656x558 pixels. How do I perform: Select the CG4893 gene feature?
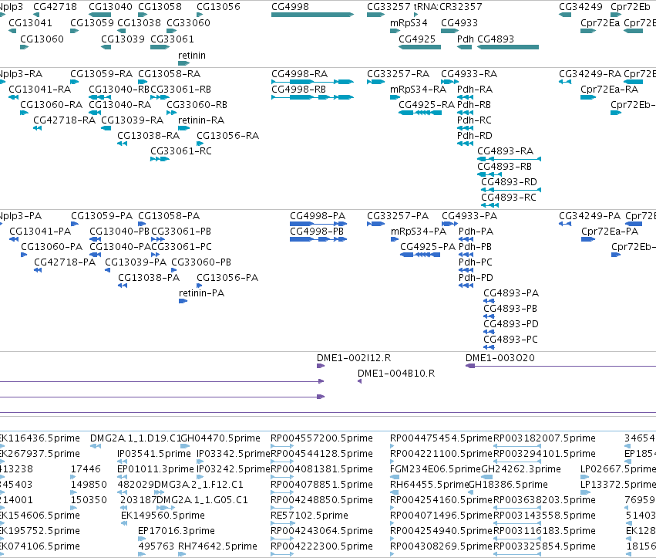[x=507, y=47]
